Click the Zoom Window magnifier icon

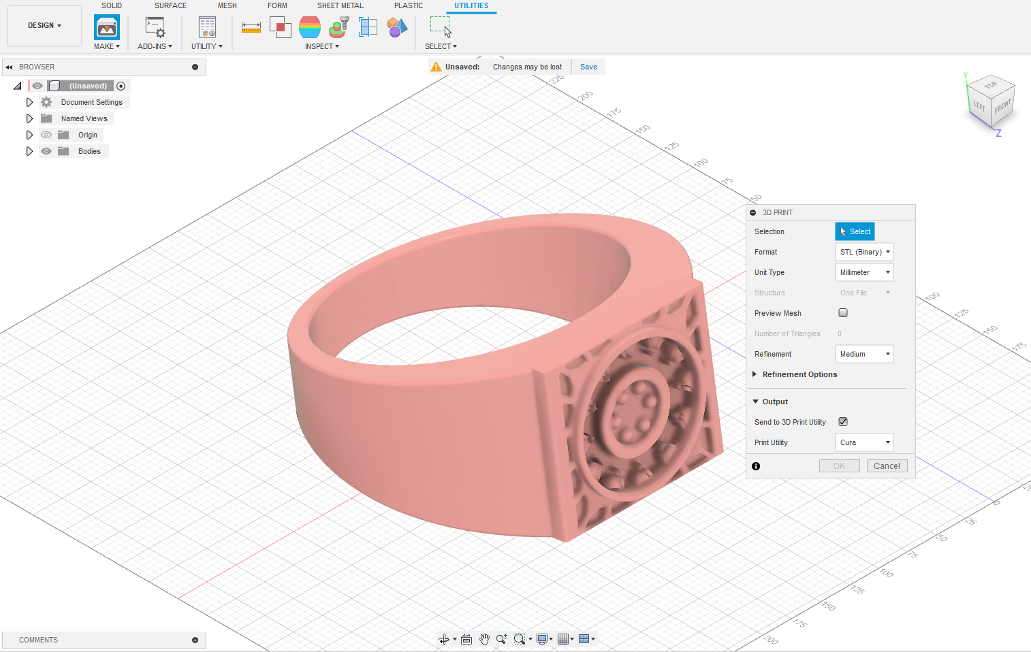520,639
